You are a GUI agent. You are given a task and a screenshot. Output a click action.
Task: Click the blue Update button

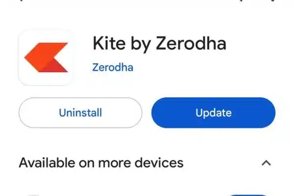click(213, 113)
